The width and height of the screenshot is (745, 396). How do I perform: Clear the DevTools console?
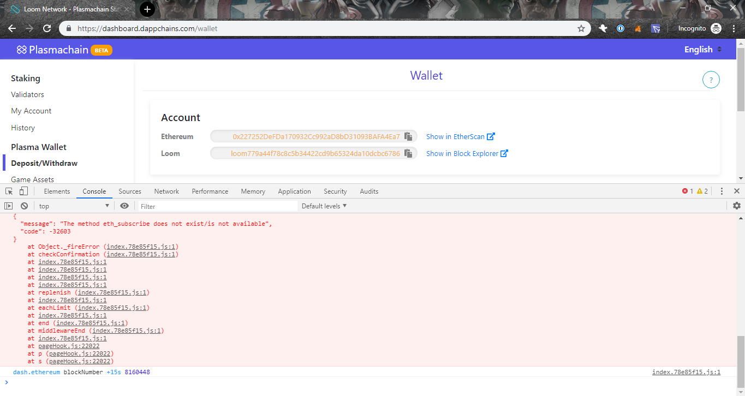pos(24,206)
